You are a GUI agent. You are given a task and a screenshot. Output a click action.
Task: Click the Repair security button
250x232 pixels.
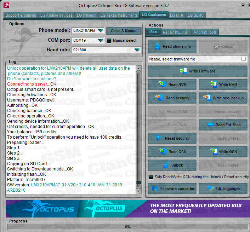click(x=223, y=111)
